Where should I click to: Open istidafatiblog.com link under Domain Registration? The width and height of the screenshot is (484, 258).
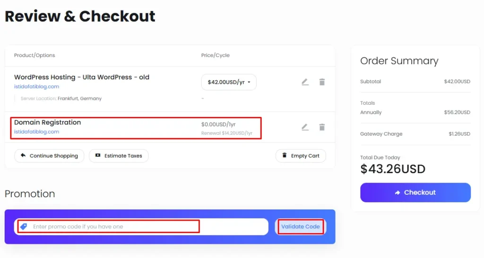(x=36, y=132)
